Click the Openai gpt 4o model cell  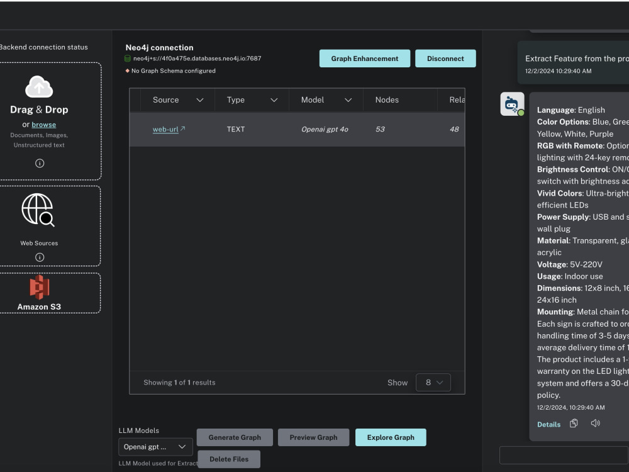pyautogui.click(x=325, y=129)
